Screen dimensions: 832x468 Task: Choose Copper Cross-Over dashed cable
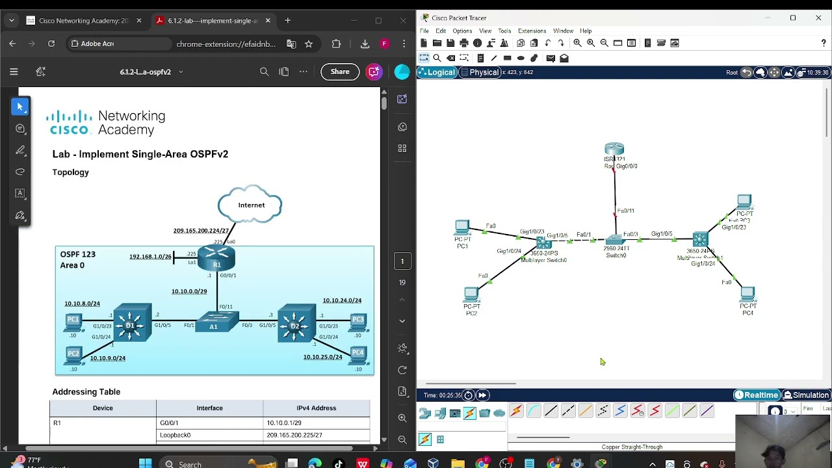(568, 411)
